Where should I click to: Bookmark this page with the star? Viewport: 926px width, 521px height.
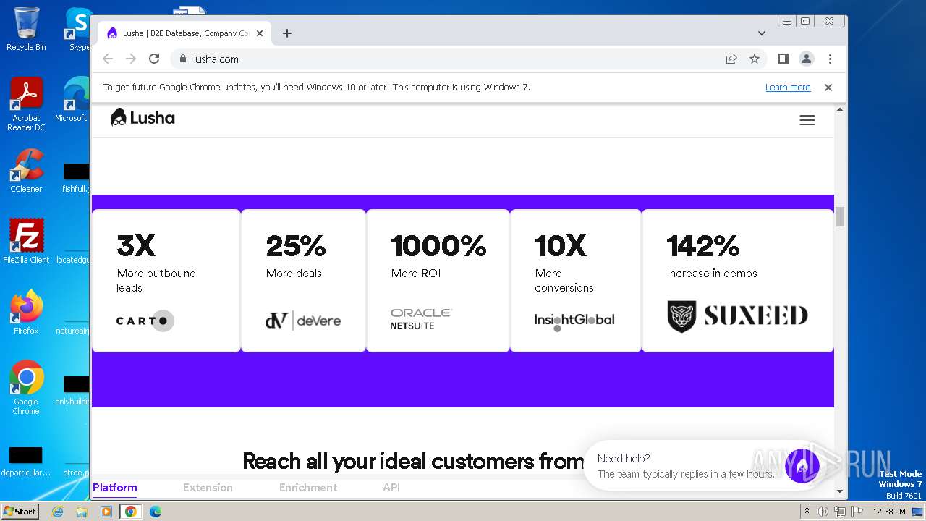(755, 59)
